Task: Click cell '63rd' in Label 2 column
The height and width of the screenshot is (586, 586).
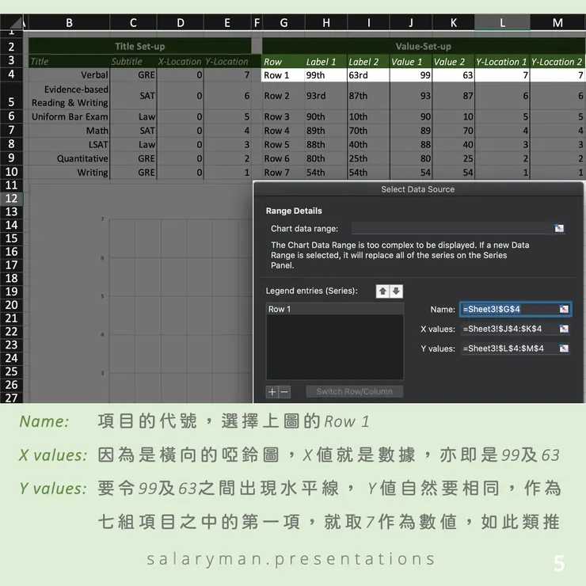Action: coord(368,75)
